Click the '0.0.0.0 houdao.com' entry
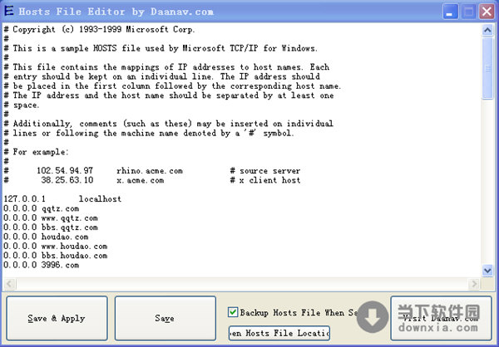 point(46,237)
